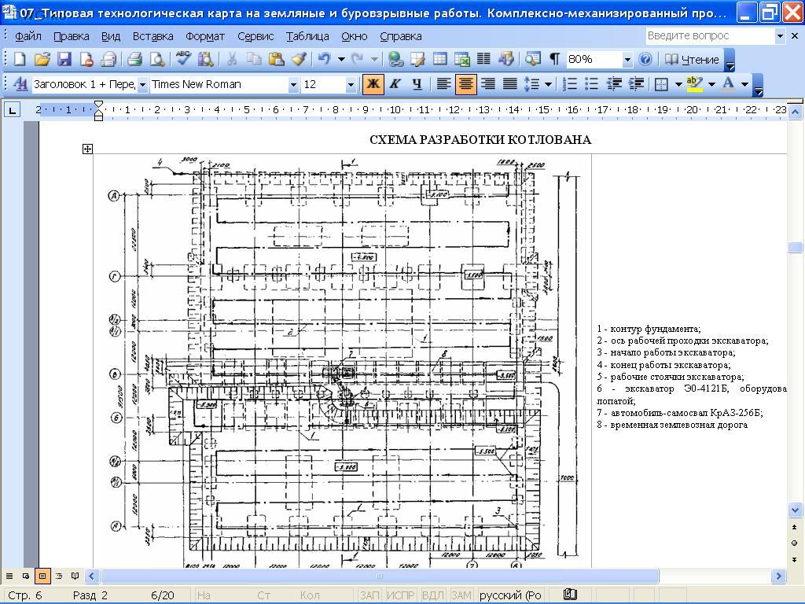
Task: Open the font size 12 dropdown
Action: coord(351,85)
